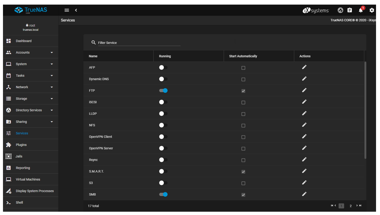Edit the S3 service configuration
This screenshot has height=215, width=380.
pos(304,183)
